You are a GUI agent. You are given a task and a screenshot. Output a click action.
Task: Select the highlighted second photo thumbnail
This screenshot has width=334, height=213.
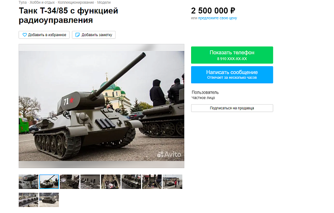click(x=49, y=182)
